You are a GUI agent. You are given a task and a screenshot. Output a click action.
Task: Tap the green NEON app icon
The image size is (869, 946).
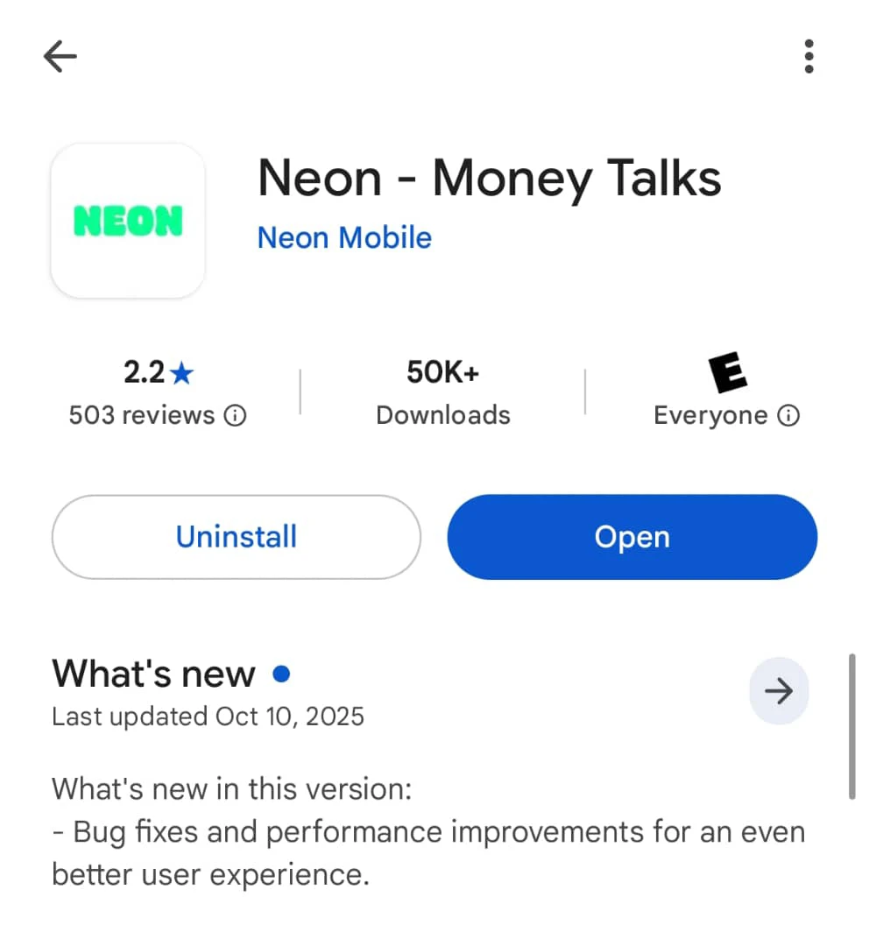[x=128, y=221]
